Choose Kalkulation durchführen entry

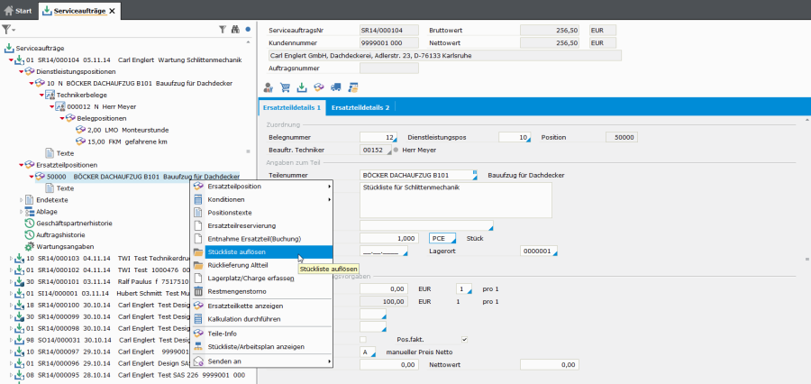click(261, 319)
